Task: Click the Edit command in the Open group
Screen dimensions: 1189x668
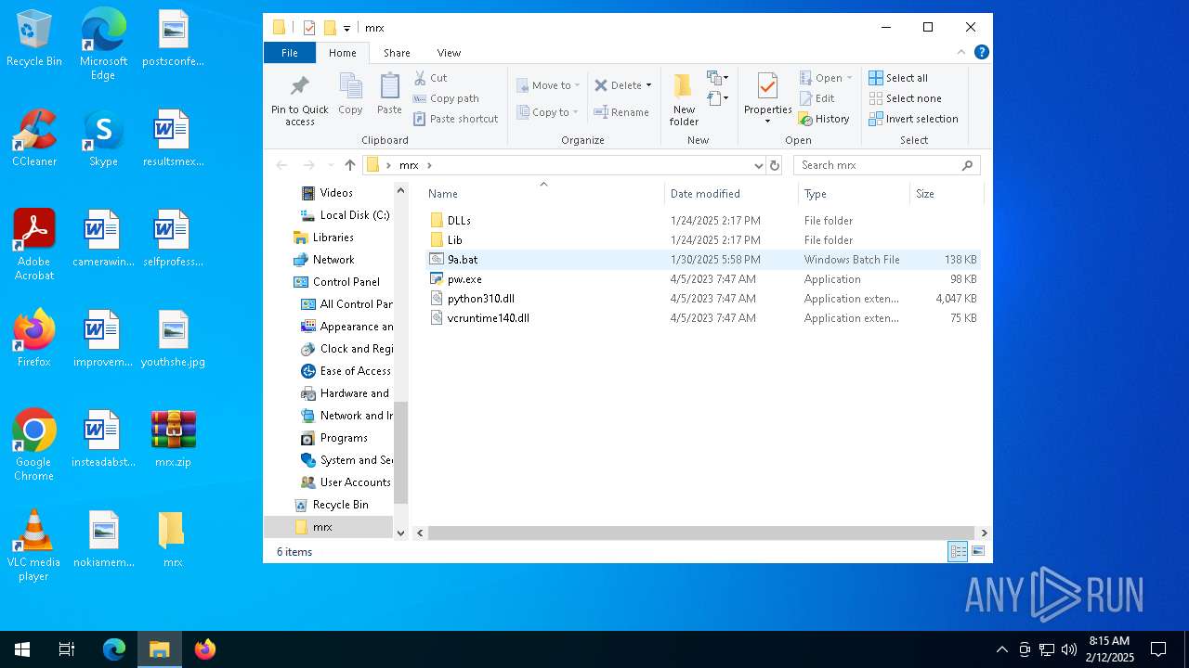Action: point(817,98)
